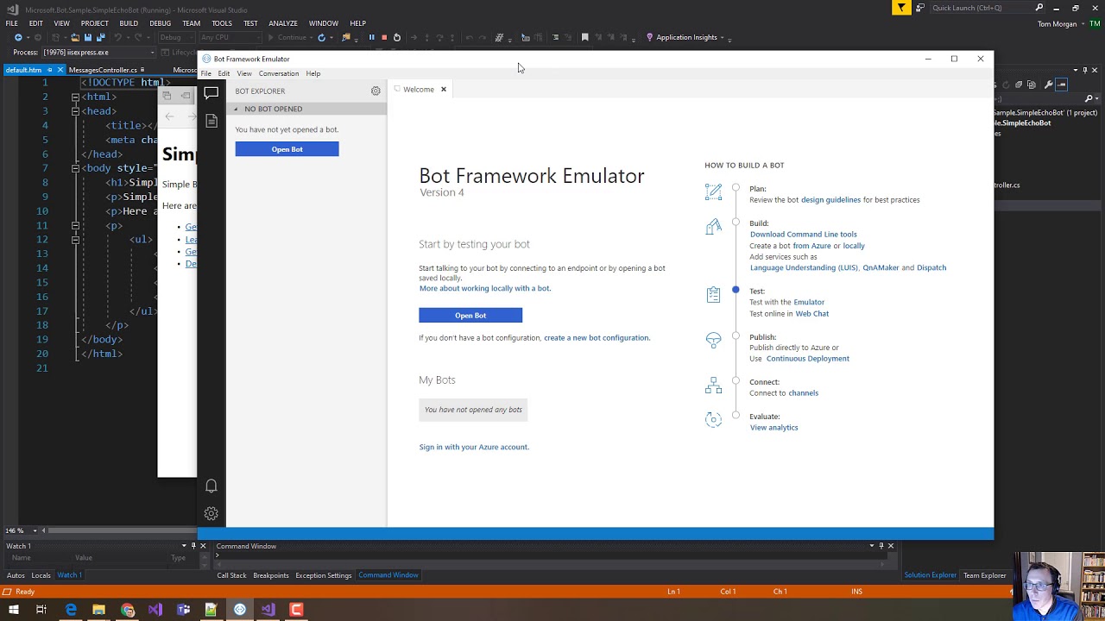Click 'create a new bot configuration' link
The height and width of the screenshot is (621, 1105).
point(597,338)
